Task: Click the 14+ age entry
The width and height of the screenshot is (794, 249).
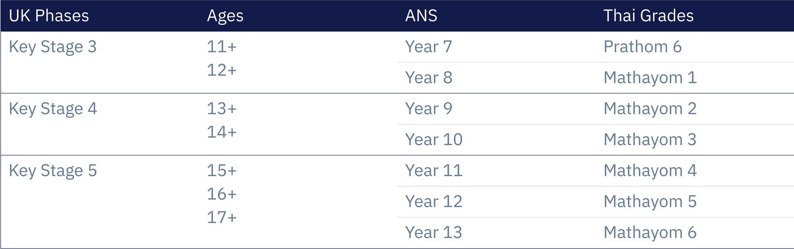Action: [221, 132]
